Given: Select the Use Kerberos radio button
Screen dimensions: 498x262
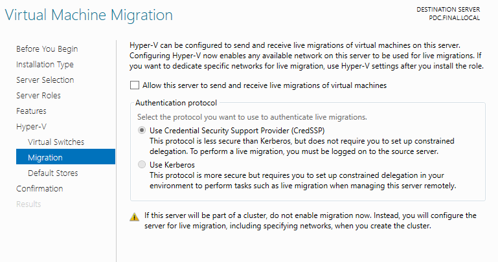Looking at the screenshot, I should pos(142,164).
